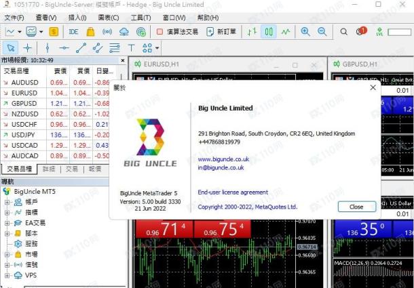Switch chart to bar chart mode
Image resolution: width=414 pixels, height=288 pixels.
pos(252,32)
